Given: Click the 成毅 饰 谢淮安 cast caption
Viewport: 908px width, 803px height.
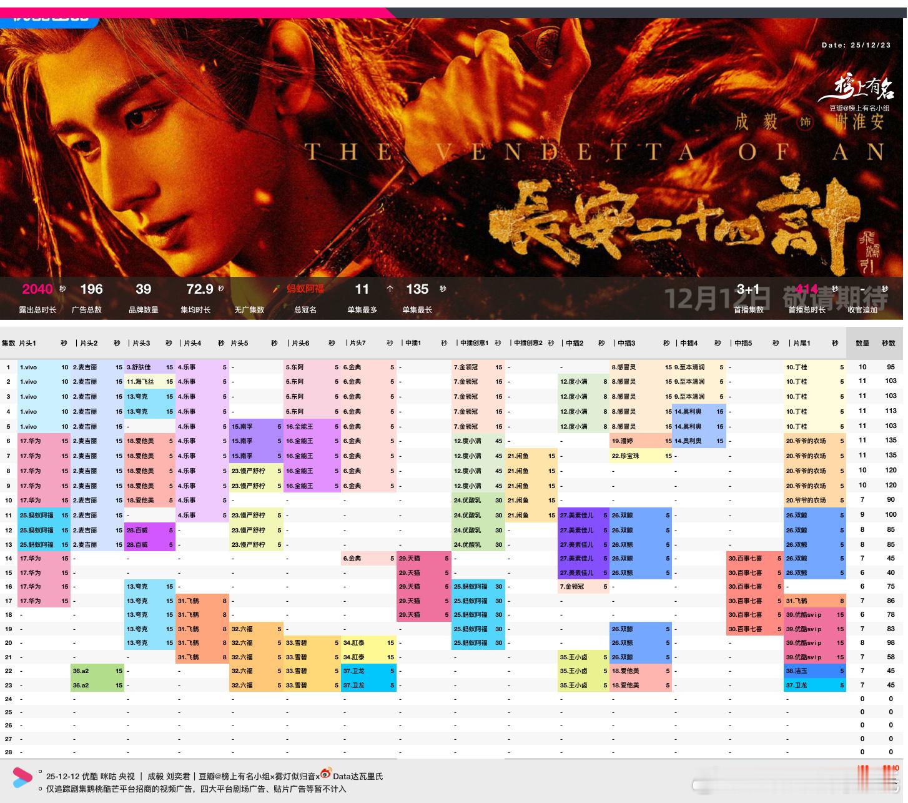Looking at the screenshot, I should pos(810,121).
